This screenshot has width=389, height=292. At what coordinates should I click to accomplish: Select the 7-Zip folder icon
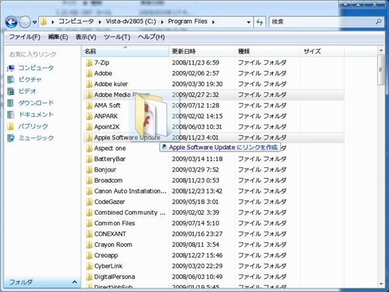pos(89,63)
